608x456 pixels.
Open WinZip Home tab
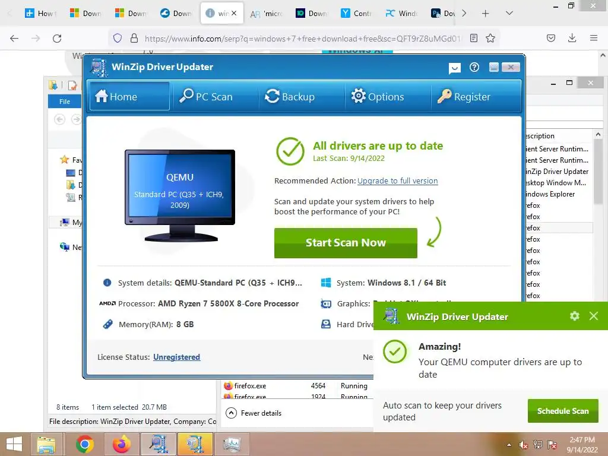pyautogui.click(x=129, y=96)
